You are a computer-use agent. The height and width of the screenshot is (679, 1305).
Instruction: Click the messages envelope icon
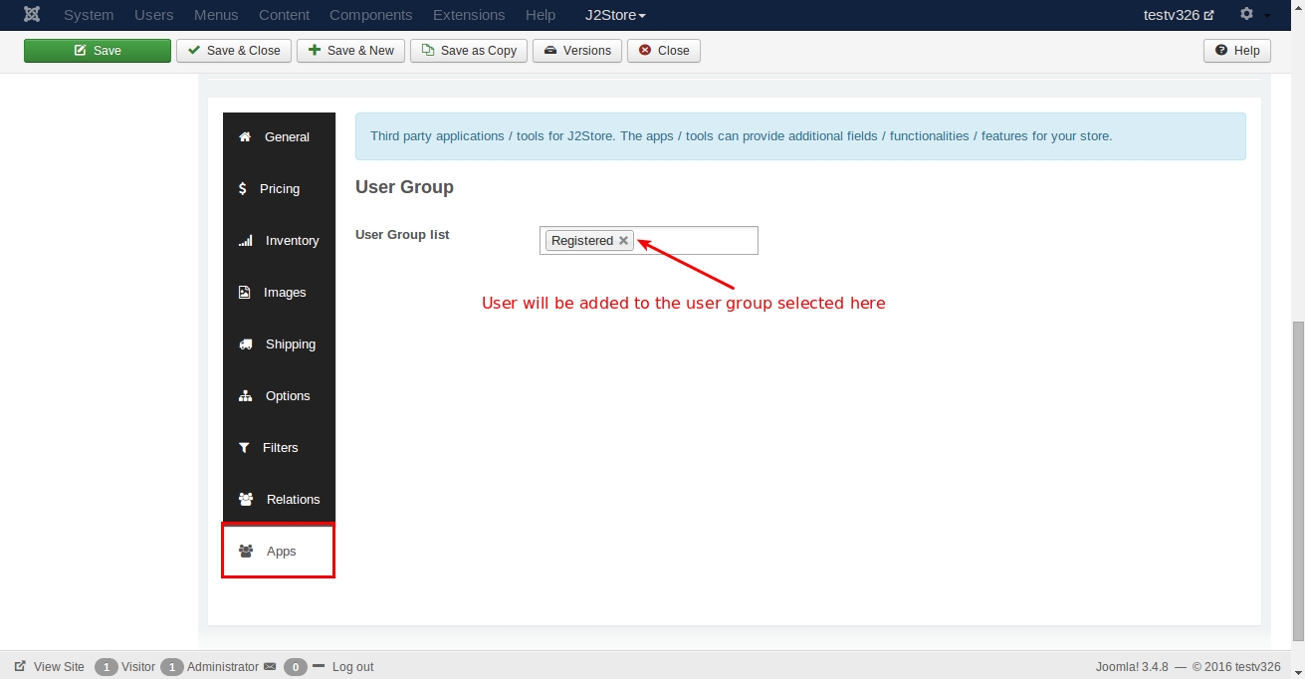coord(270,667)
